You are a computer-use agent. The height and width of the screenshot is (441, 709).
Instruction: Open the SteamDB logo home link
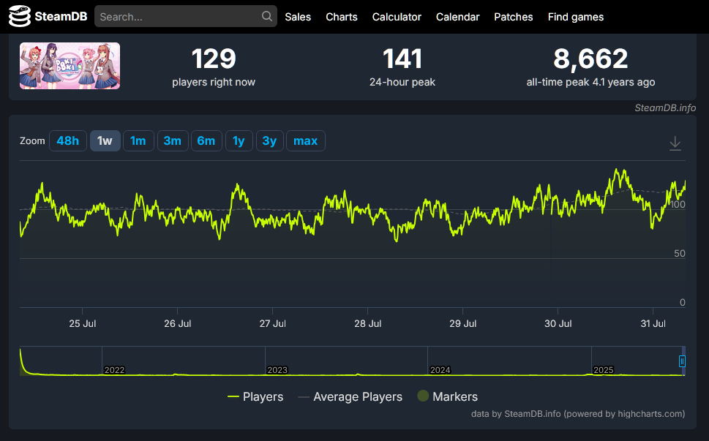pos(48,17)
